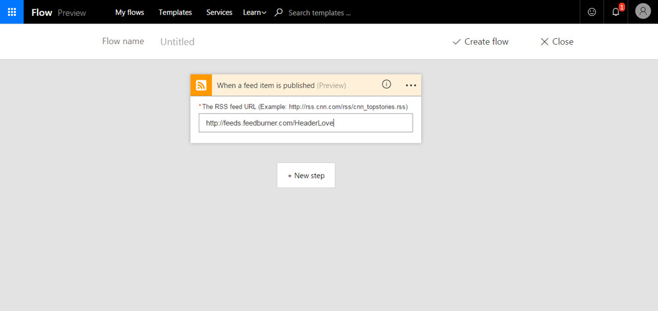Click the RSS feed URL label text

click(x=303, y=107)
